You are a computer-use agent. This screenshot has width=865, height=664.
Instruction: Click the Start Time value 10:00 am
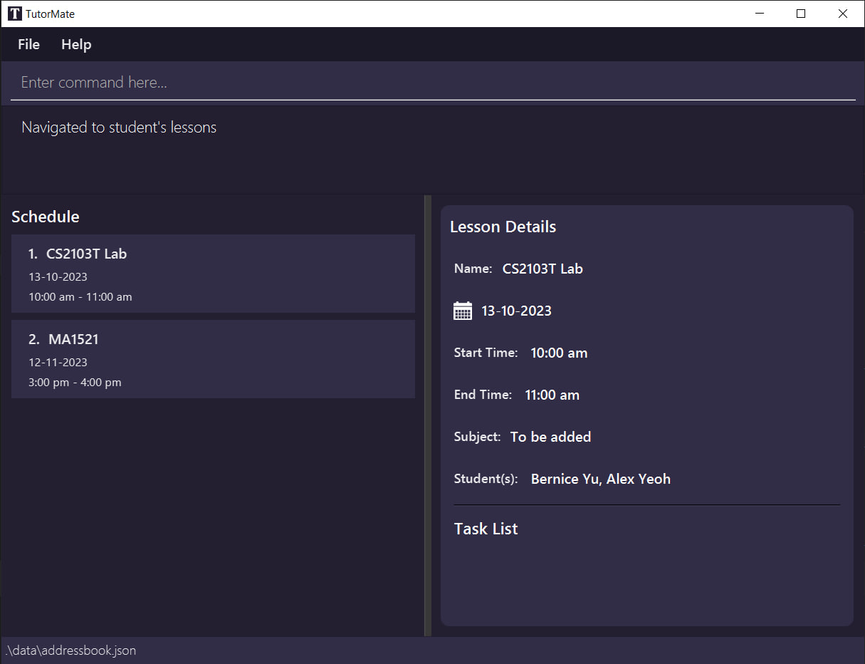pos(559,353)
